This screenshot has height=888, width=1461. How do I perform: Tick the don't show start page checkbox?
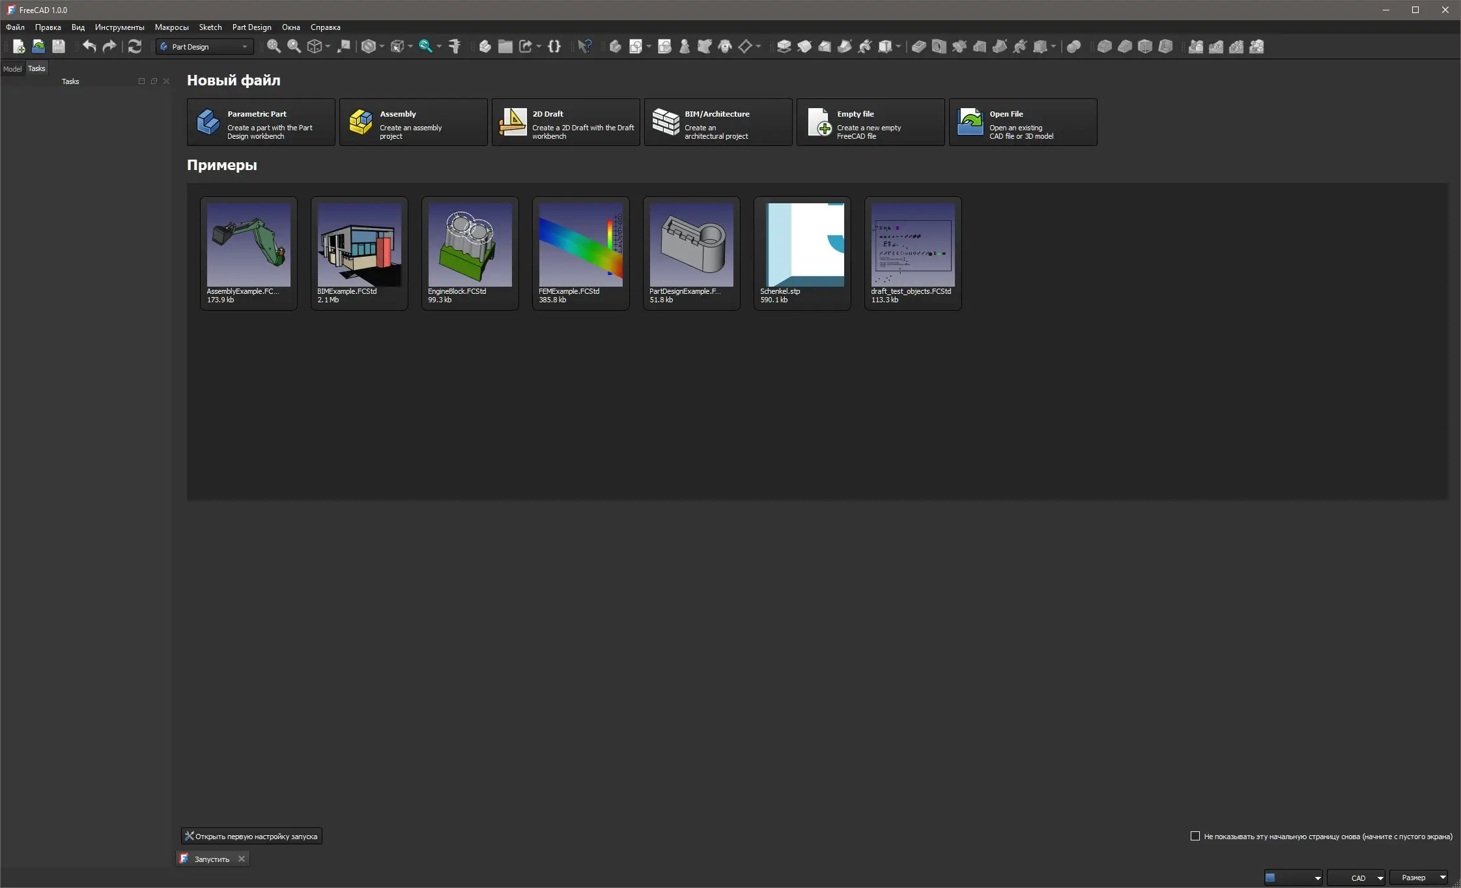1195,836
